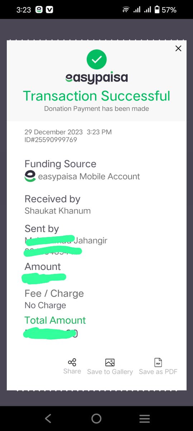This screenshot has width=193, height=431.
Task: Tap the battery icon in status bar
Action: [157, 10]
